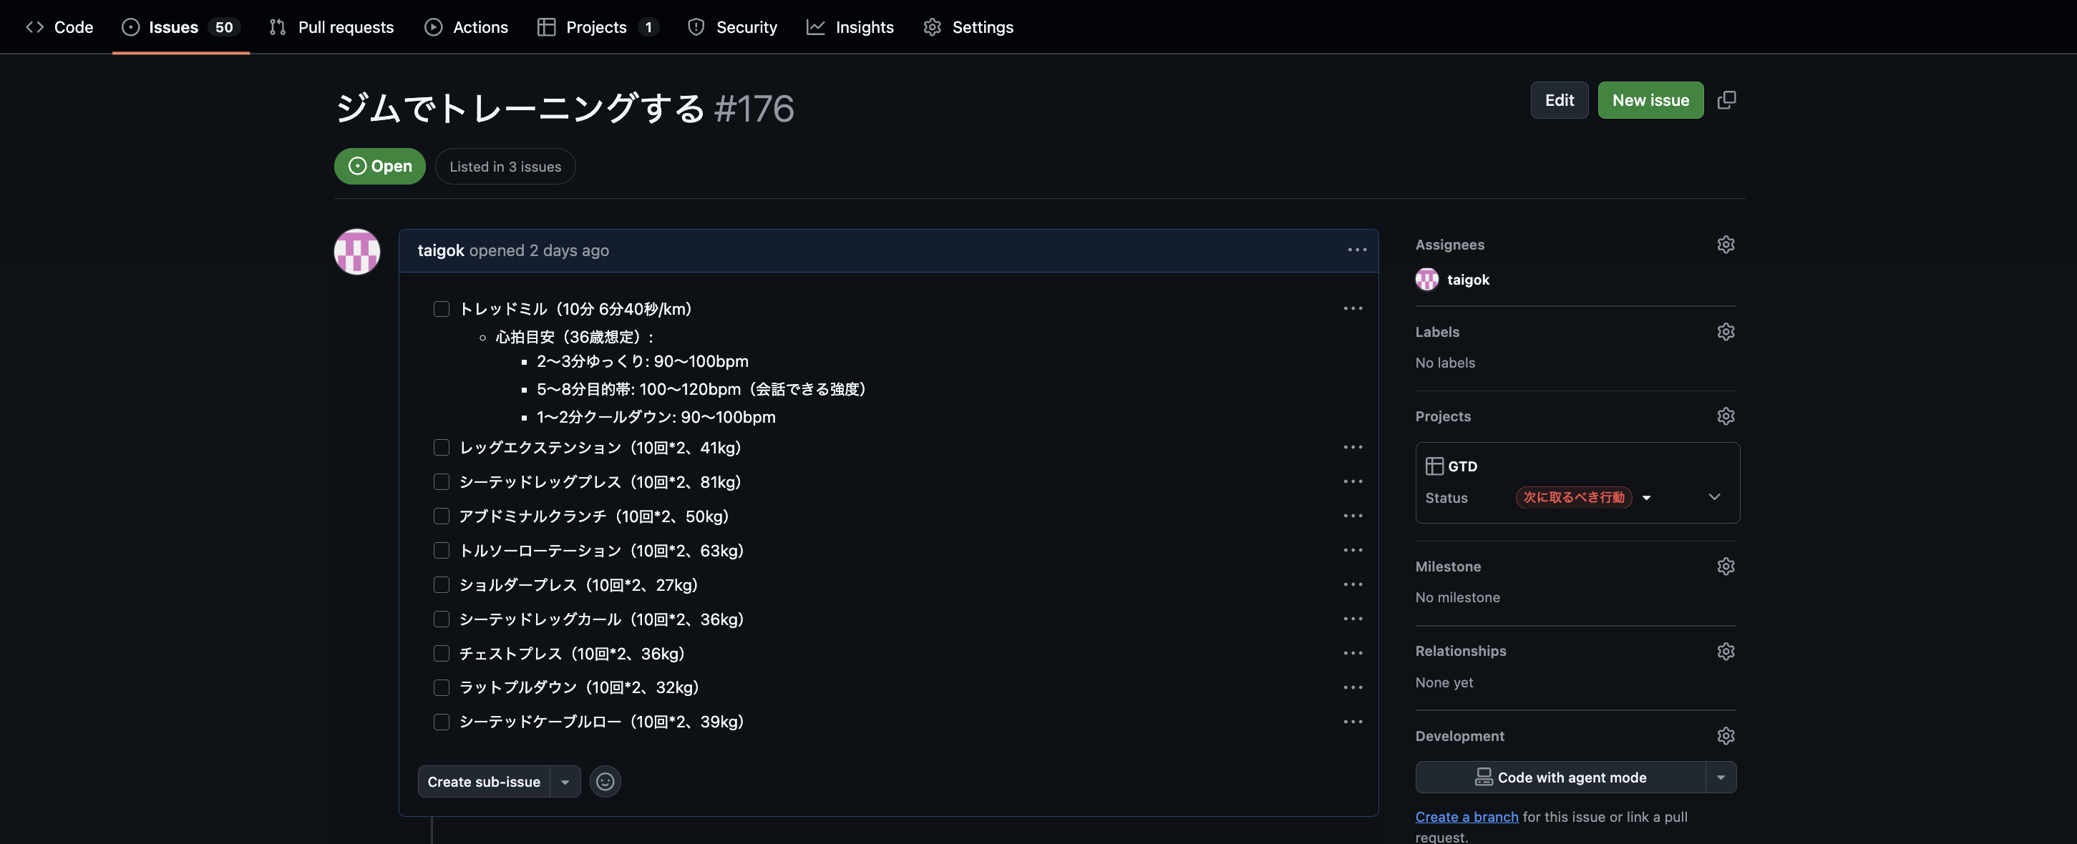Open Projects settings gear
Image resolution: width=2077 pixels, height=844 pixels.
[x=1726, y=416]
